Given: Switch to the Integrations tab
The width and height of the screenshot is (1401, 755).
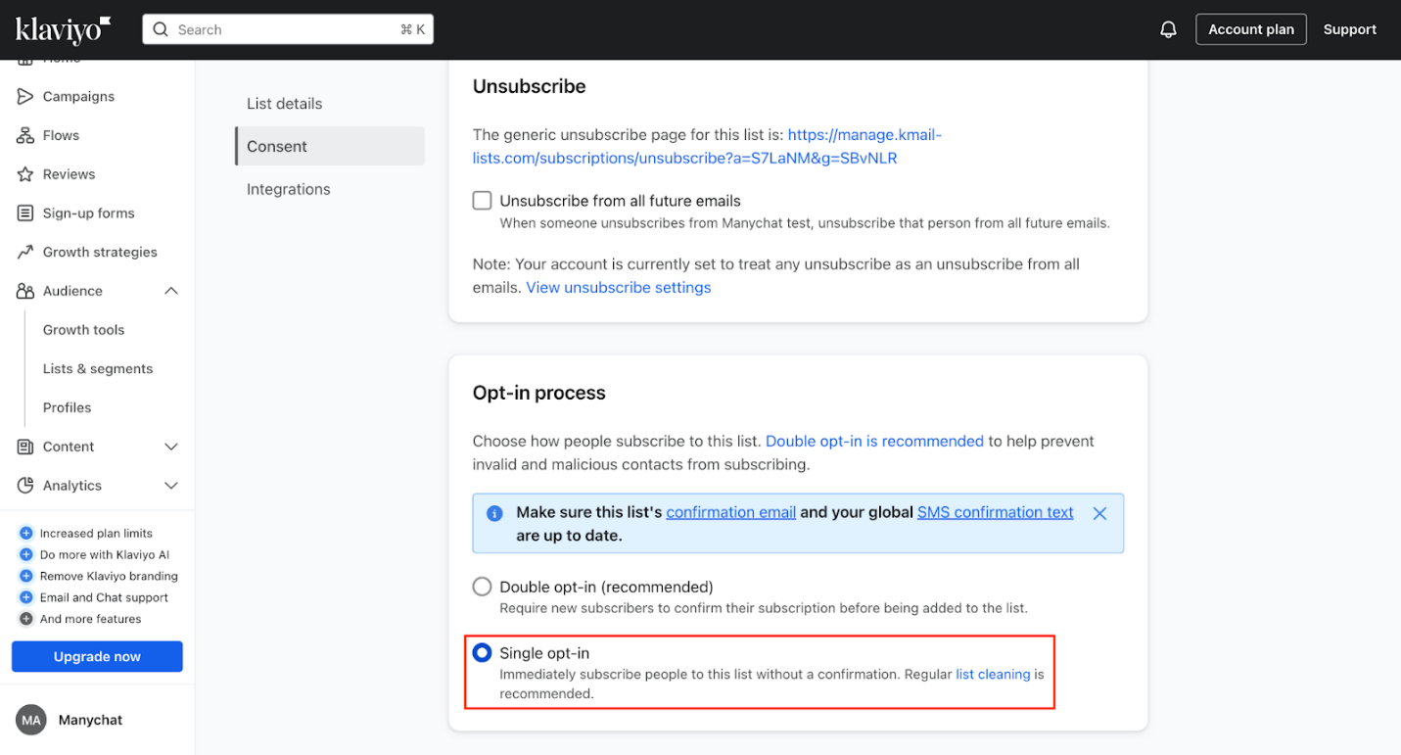Looking at the screenshot, I should pyautogui.click(x=288, y=189).
